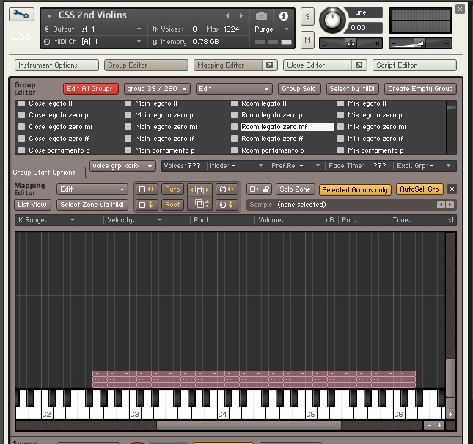Image resolution: width=473 pixels, height=444 pixels.
Task: Click MIDI set key range icon
Action: point(227,189)
